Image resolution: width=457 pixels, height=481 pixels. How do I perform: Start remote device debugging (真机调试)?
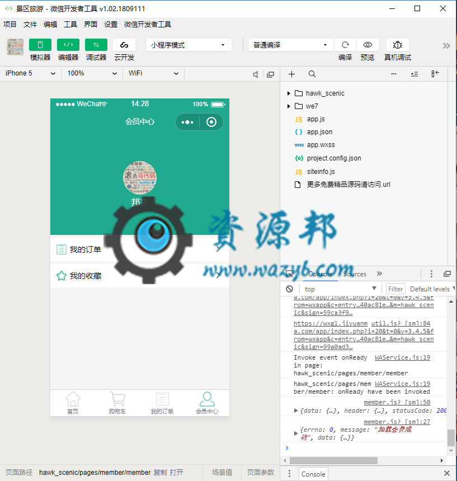(398, 45)
